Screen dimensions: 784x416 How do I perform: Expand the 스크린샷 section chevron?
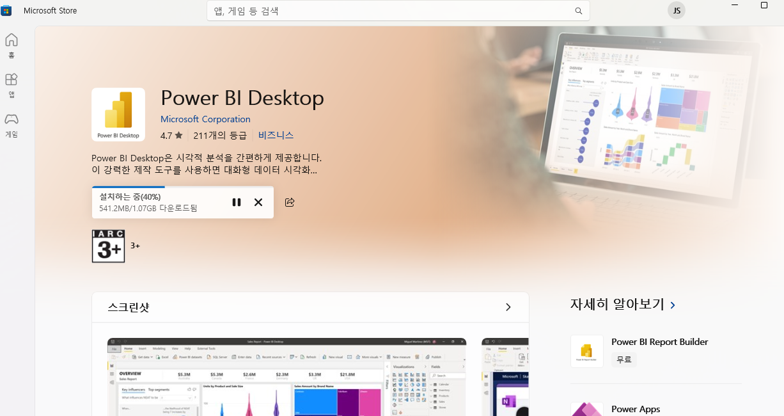point(508,307)
